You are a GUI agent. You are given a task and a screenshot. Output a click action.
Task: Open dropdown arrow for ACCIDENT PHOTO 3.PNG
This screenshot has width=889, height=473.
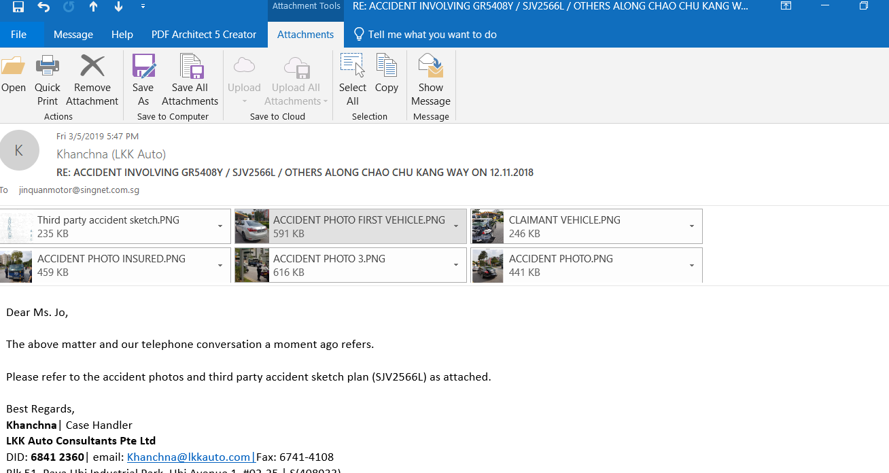(456, 265)
